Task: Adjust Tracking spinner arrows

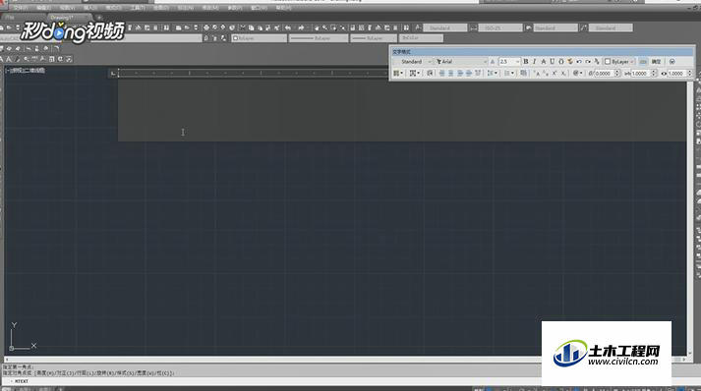Action: 653,74
